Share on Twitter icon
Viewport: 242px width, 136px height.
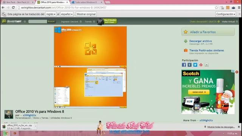[195, 65]
